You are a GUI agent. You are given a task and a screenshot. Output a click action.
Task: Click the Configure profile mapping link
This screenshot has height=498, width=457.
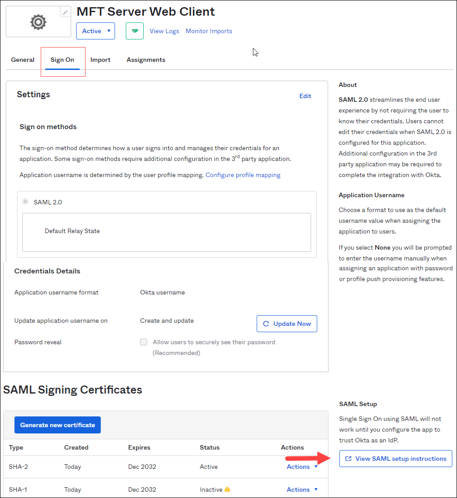[x=243, y=175]
